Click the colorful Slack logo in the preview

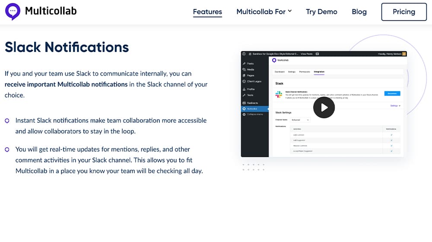point(279,95)
